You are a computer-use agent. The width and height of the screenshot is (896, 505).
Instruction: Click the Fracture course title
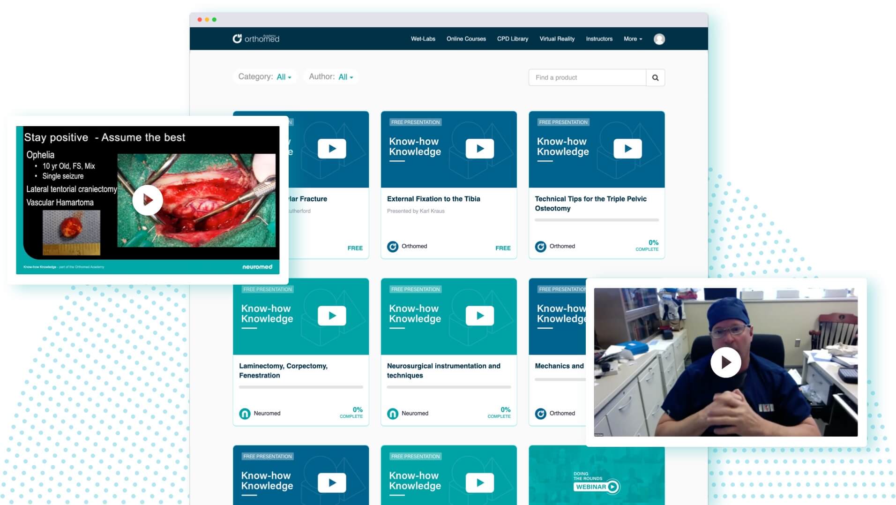coord(308,199)
